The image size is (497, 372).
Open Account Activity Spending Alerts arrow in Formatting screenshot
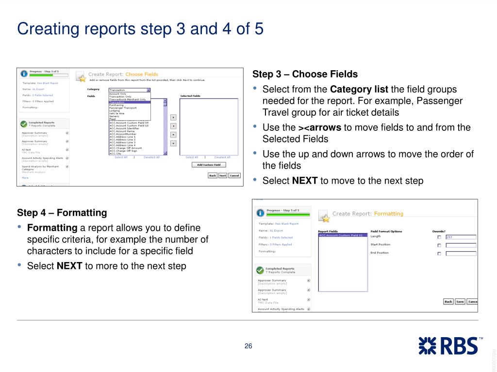coord(309,309)
